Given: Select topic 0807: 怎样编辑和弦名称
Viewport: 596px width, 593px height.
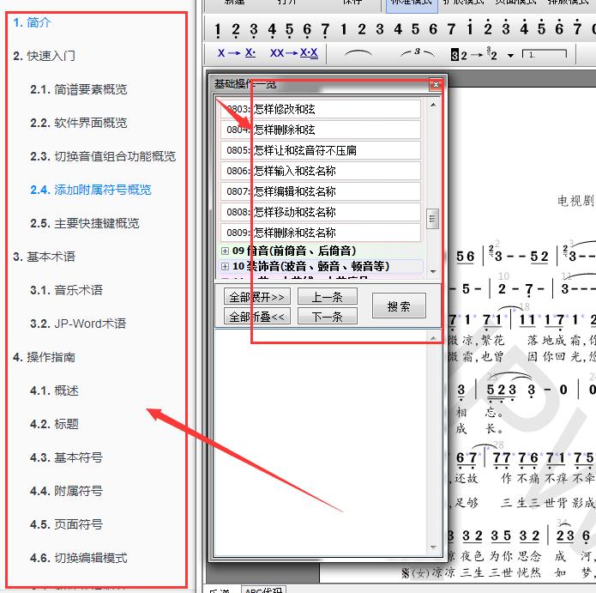Looking at the screenshot, I should (x=321, y=191).
